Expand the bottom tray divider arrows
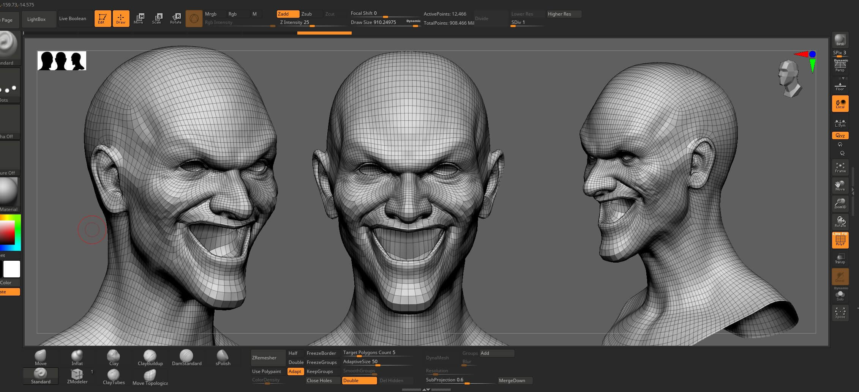Image resolution: width=859 pixels, height=392 pixels. click(x=426, y=390)
